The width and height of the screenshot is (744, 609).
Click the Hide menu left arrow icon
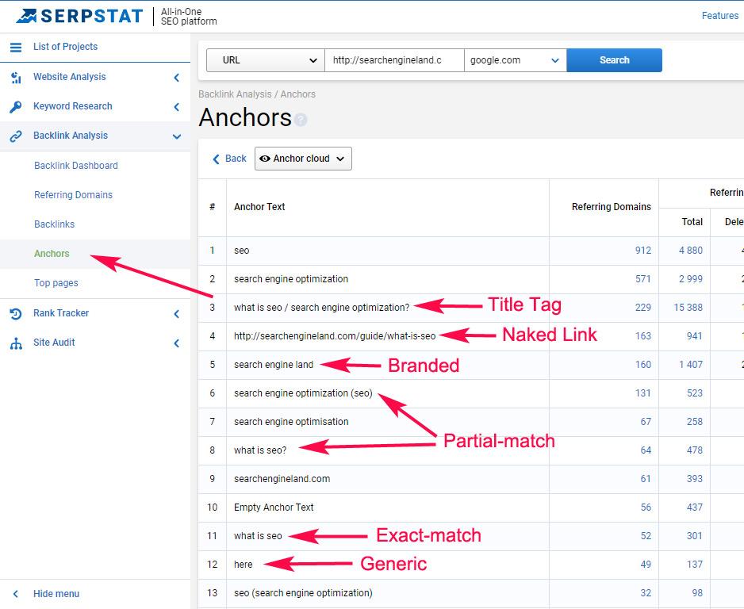click(x=16, y=594)
